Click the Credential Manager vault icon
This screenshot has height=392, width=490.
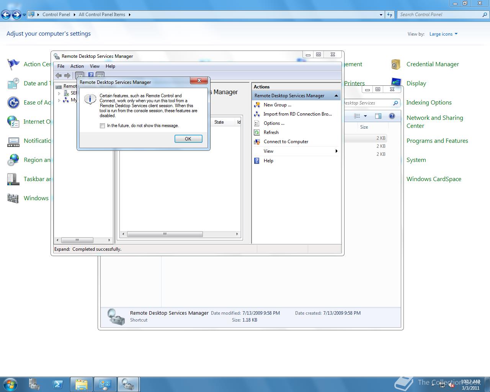pos(396,64)
